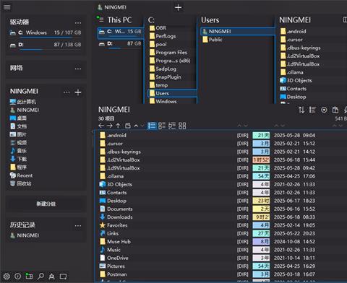Go up one folder with up arrow
The width and height of the screenshot is (347, 283).
click(x=118, y=126)
